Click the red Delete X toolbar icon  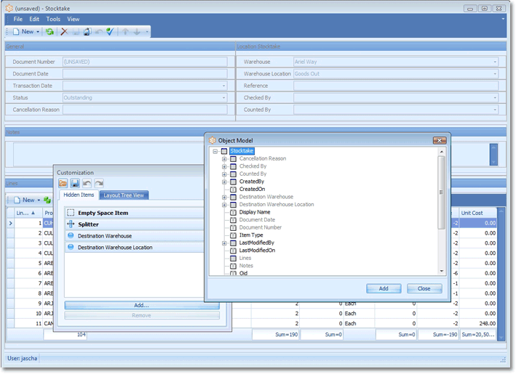click(x=64, y=32)
